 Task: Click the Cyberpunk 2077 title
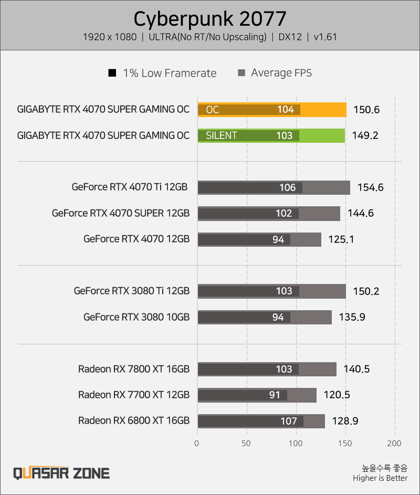pos(210,18)
